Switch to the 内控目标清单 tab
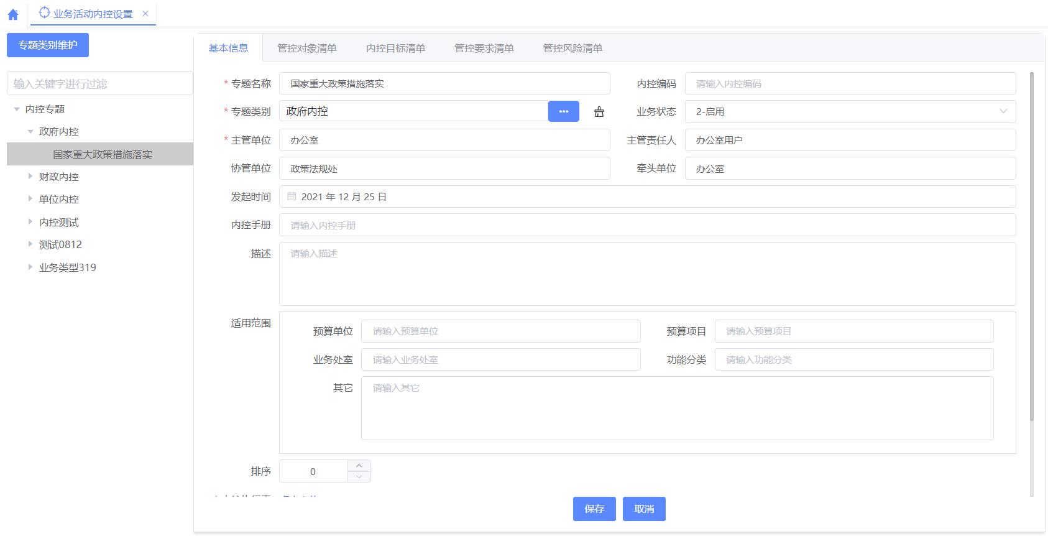This screenshot has width=1048, height=536. 396,48
